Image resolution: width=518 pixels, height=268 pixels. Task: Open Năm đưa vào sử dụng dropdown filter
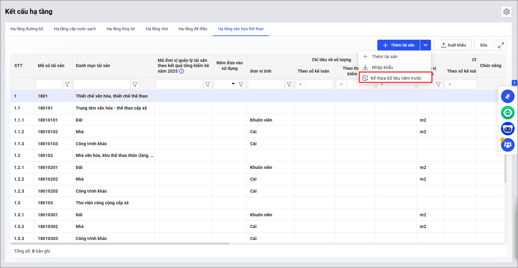tap(233, 84)
